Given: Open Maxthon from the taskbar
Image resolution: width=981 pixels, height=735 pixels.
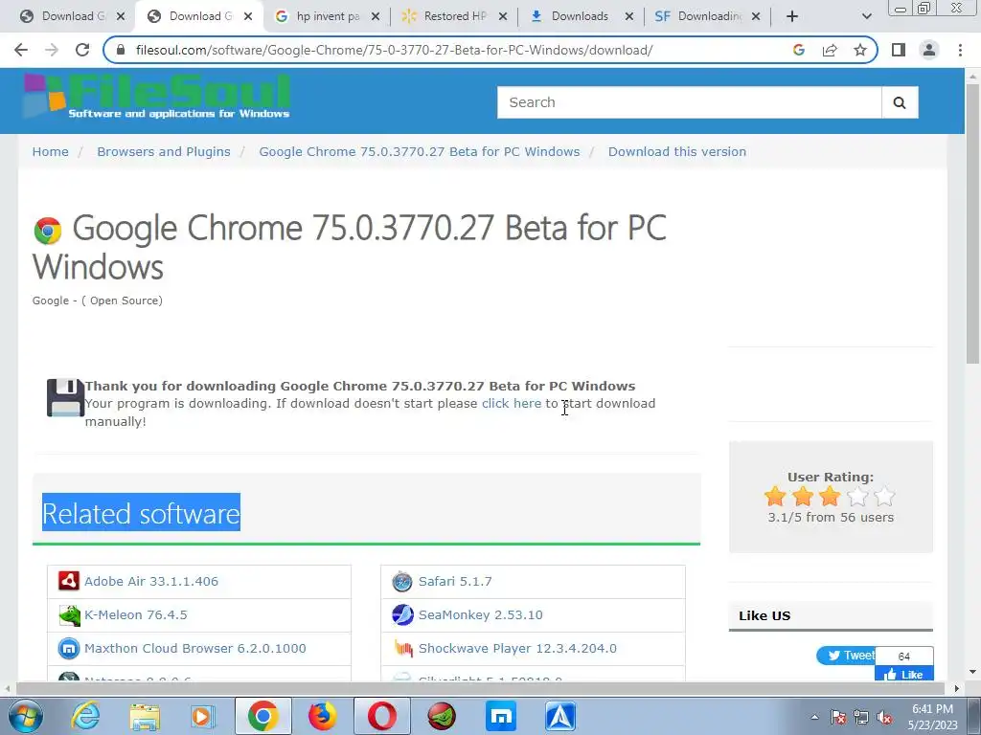Looking at the screenshot, I should 501,716.
